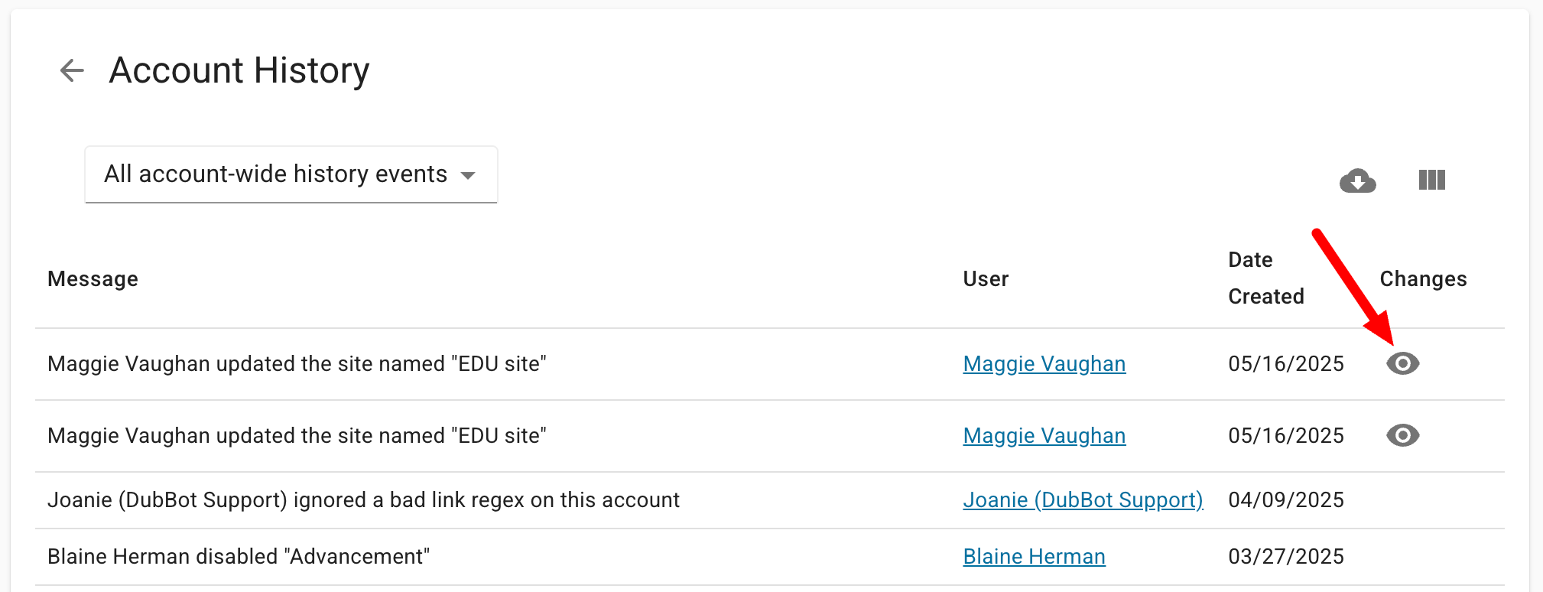View changes for the second EDU site update

click(x=1402, y=435)
